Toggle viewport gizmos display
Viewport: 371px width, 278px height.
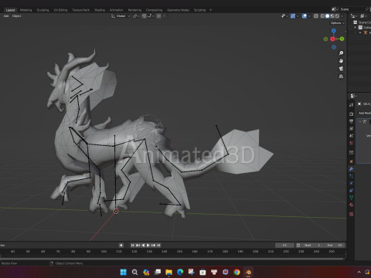click(x=293, y=16)
